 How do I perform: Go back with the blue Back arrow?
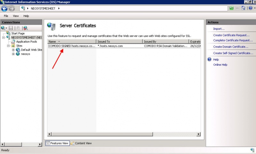(4, 9)
